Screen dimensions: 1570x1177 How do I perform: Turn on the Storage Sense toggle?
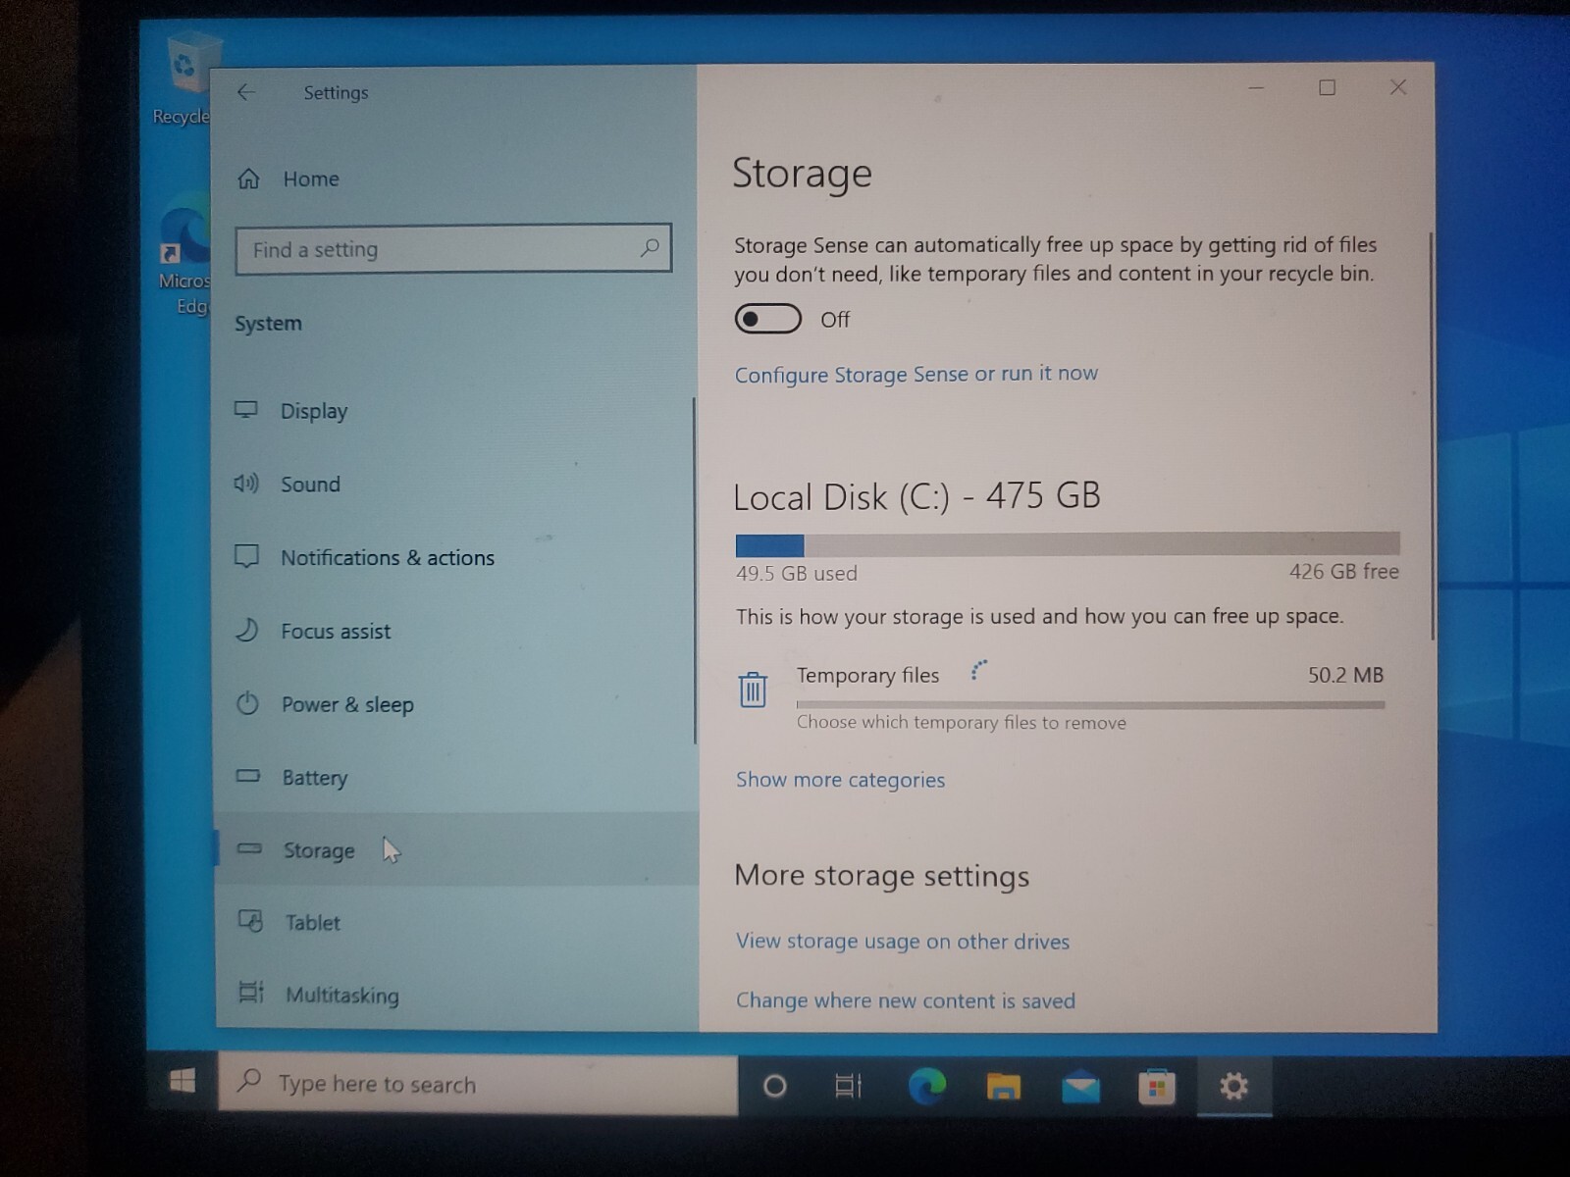[768, 319]
